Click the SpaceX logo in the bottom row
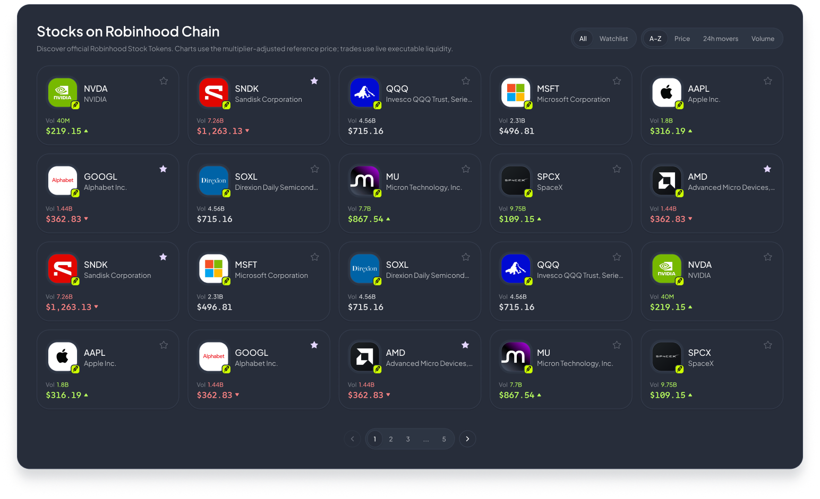820x499 pixels. (x=667, y=357)
